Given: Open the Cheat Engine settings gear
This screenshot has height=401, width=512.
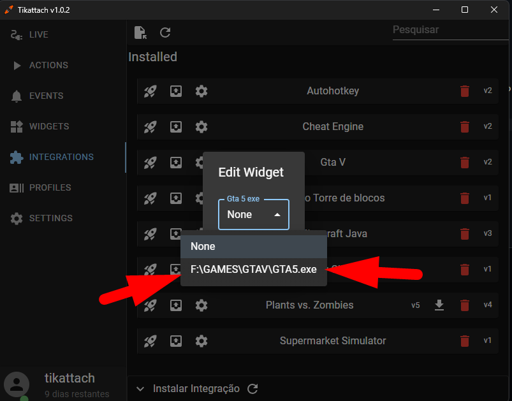Looking at the screenshot, I should (201, 127).
